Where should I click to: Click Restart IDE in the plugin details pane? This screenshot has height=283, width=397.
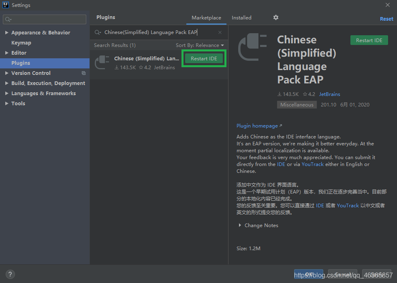coord(369,40)
